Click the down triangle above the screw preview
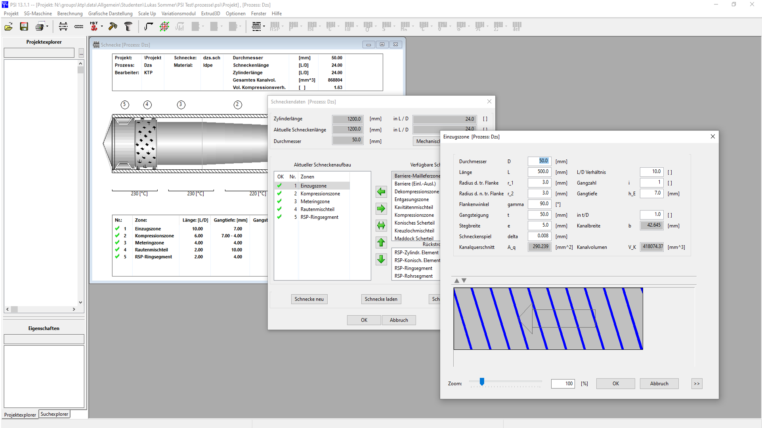762x428 pixels. point(464,280)
